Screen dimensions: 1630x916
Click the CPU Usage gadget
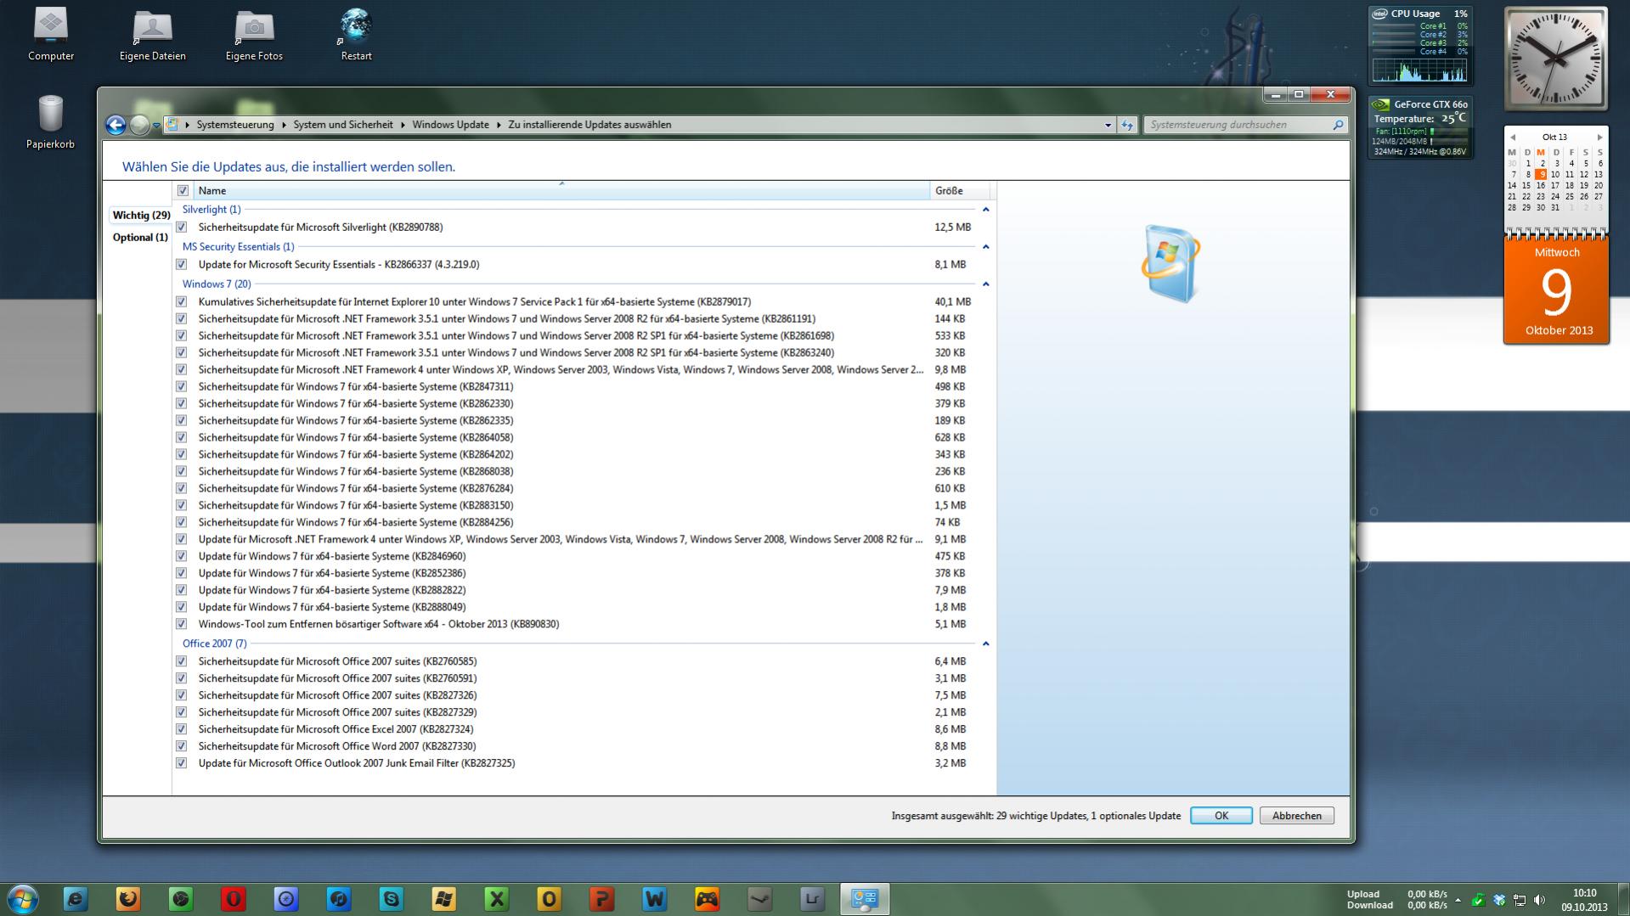click(x=1419, y=46)
